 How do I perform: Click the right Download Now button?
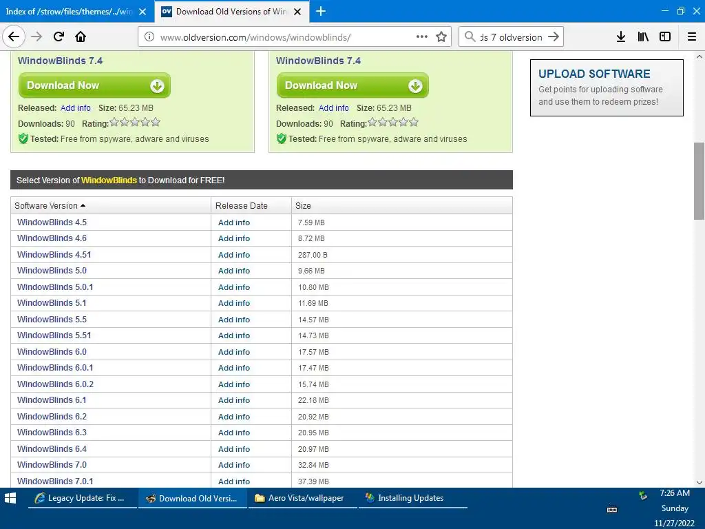(352, 85)
